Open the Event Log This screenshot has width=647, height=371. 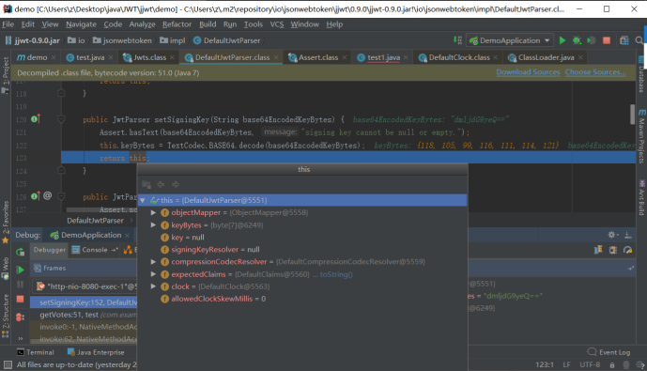(x=609, y=352)
